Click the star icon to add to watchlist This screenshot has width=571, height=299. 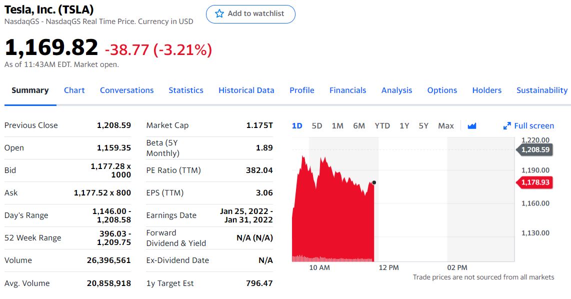coord(219,13)
